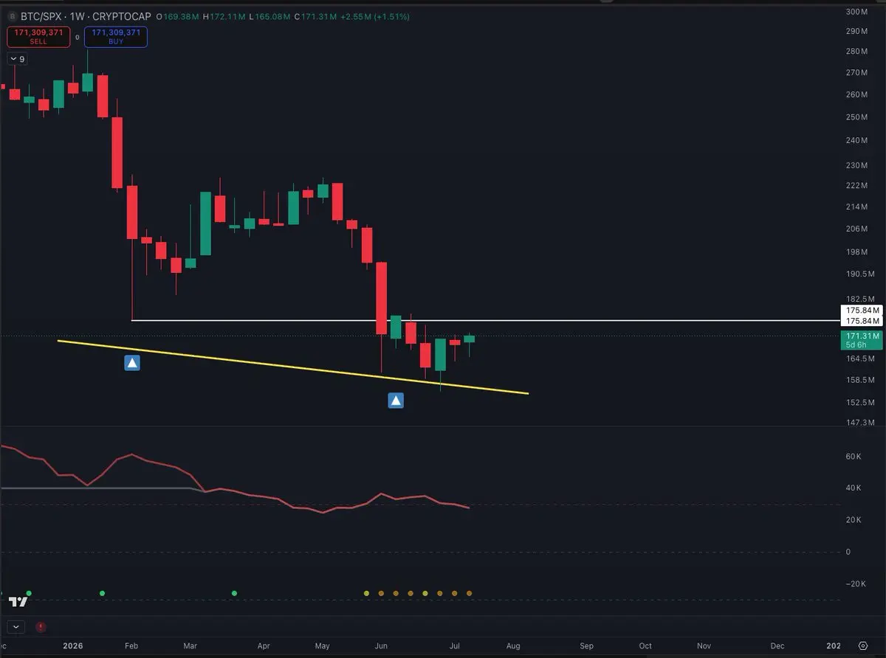The image size is (886, 658).
Task: Click the green signal dot under March
Action: 235,593
